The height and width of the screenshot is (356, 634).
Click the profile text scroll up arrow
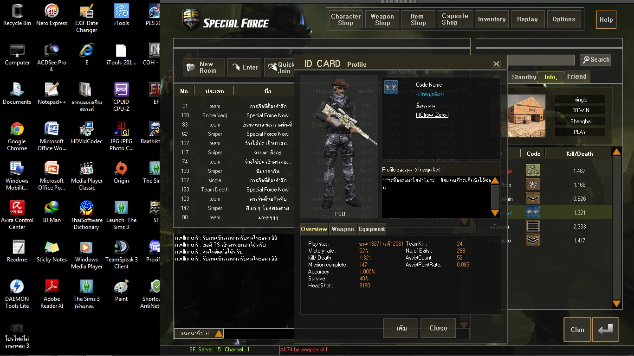click(495, 181)
